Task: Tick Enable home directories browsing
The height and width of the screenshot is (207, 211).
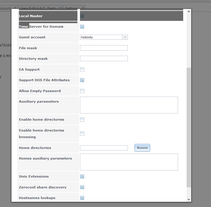Action: pyautogui.click(x=82, y=134)
